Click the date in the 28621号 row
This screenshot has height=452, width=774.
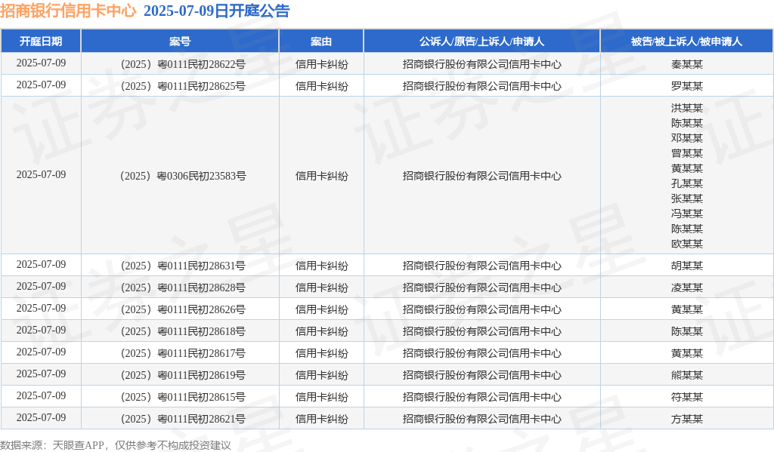pyautogui.click(x=41, y=417)
